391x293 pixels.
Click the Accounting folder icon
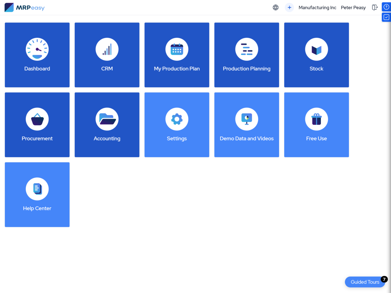coord(107,119)
